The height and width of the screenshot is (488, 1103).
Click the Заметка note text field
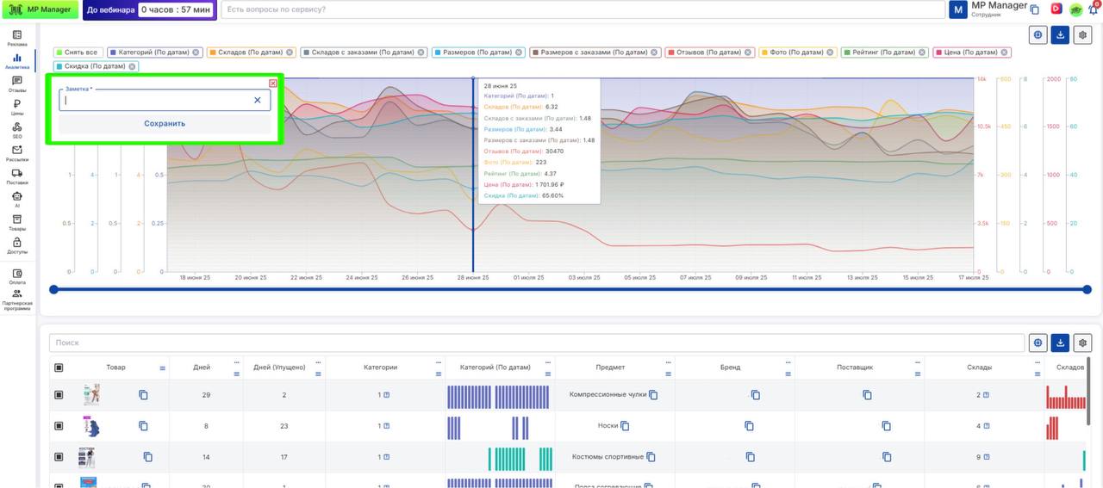tap(157, 101)
